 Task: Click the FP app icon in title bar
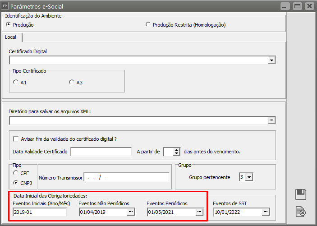pyautogui.click(x=5, y=6)
